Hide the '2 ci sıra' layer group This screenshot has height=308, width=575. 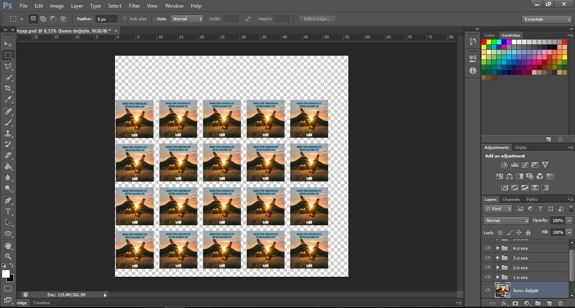488,267
